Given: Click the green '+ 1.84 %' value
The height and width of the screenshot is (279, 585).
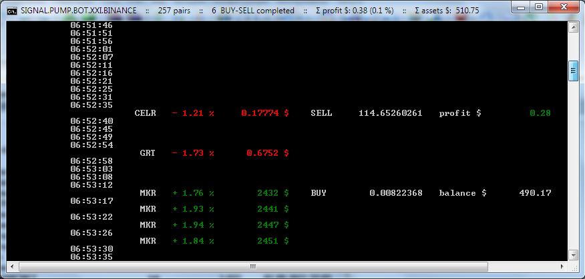Looking at the screenshot, I should coord(193,241).
